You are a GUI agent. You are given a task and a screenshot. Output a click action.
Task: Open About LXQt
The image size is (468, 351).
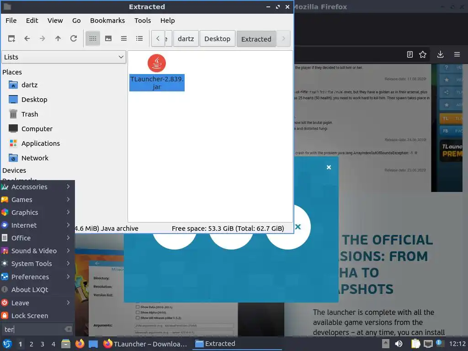[x=37, y=290]
